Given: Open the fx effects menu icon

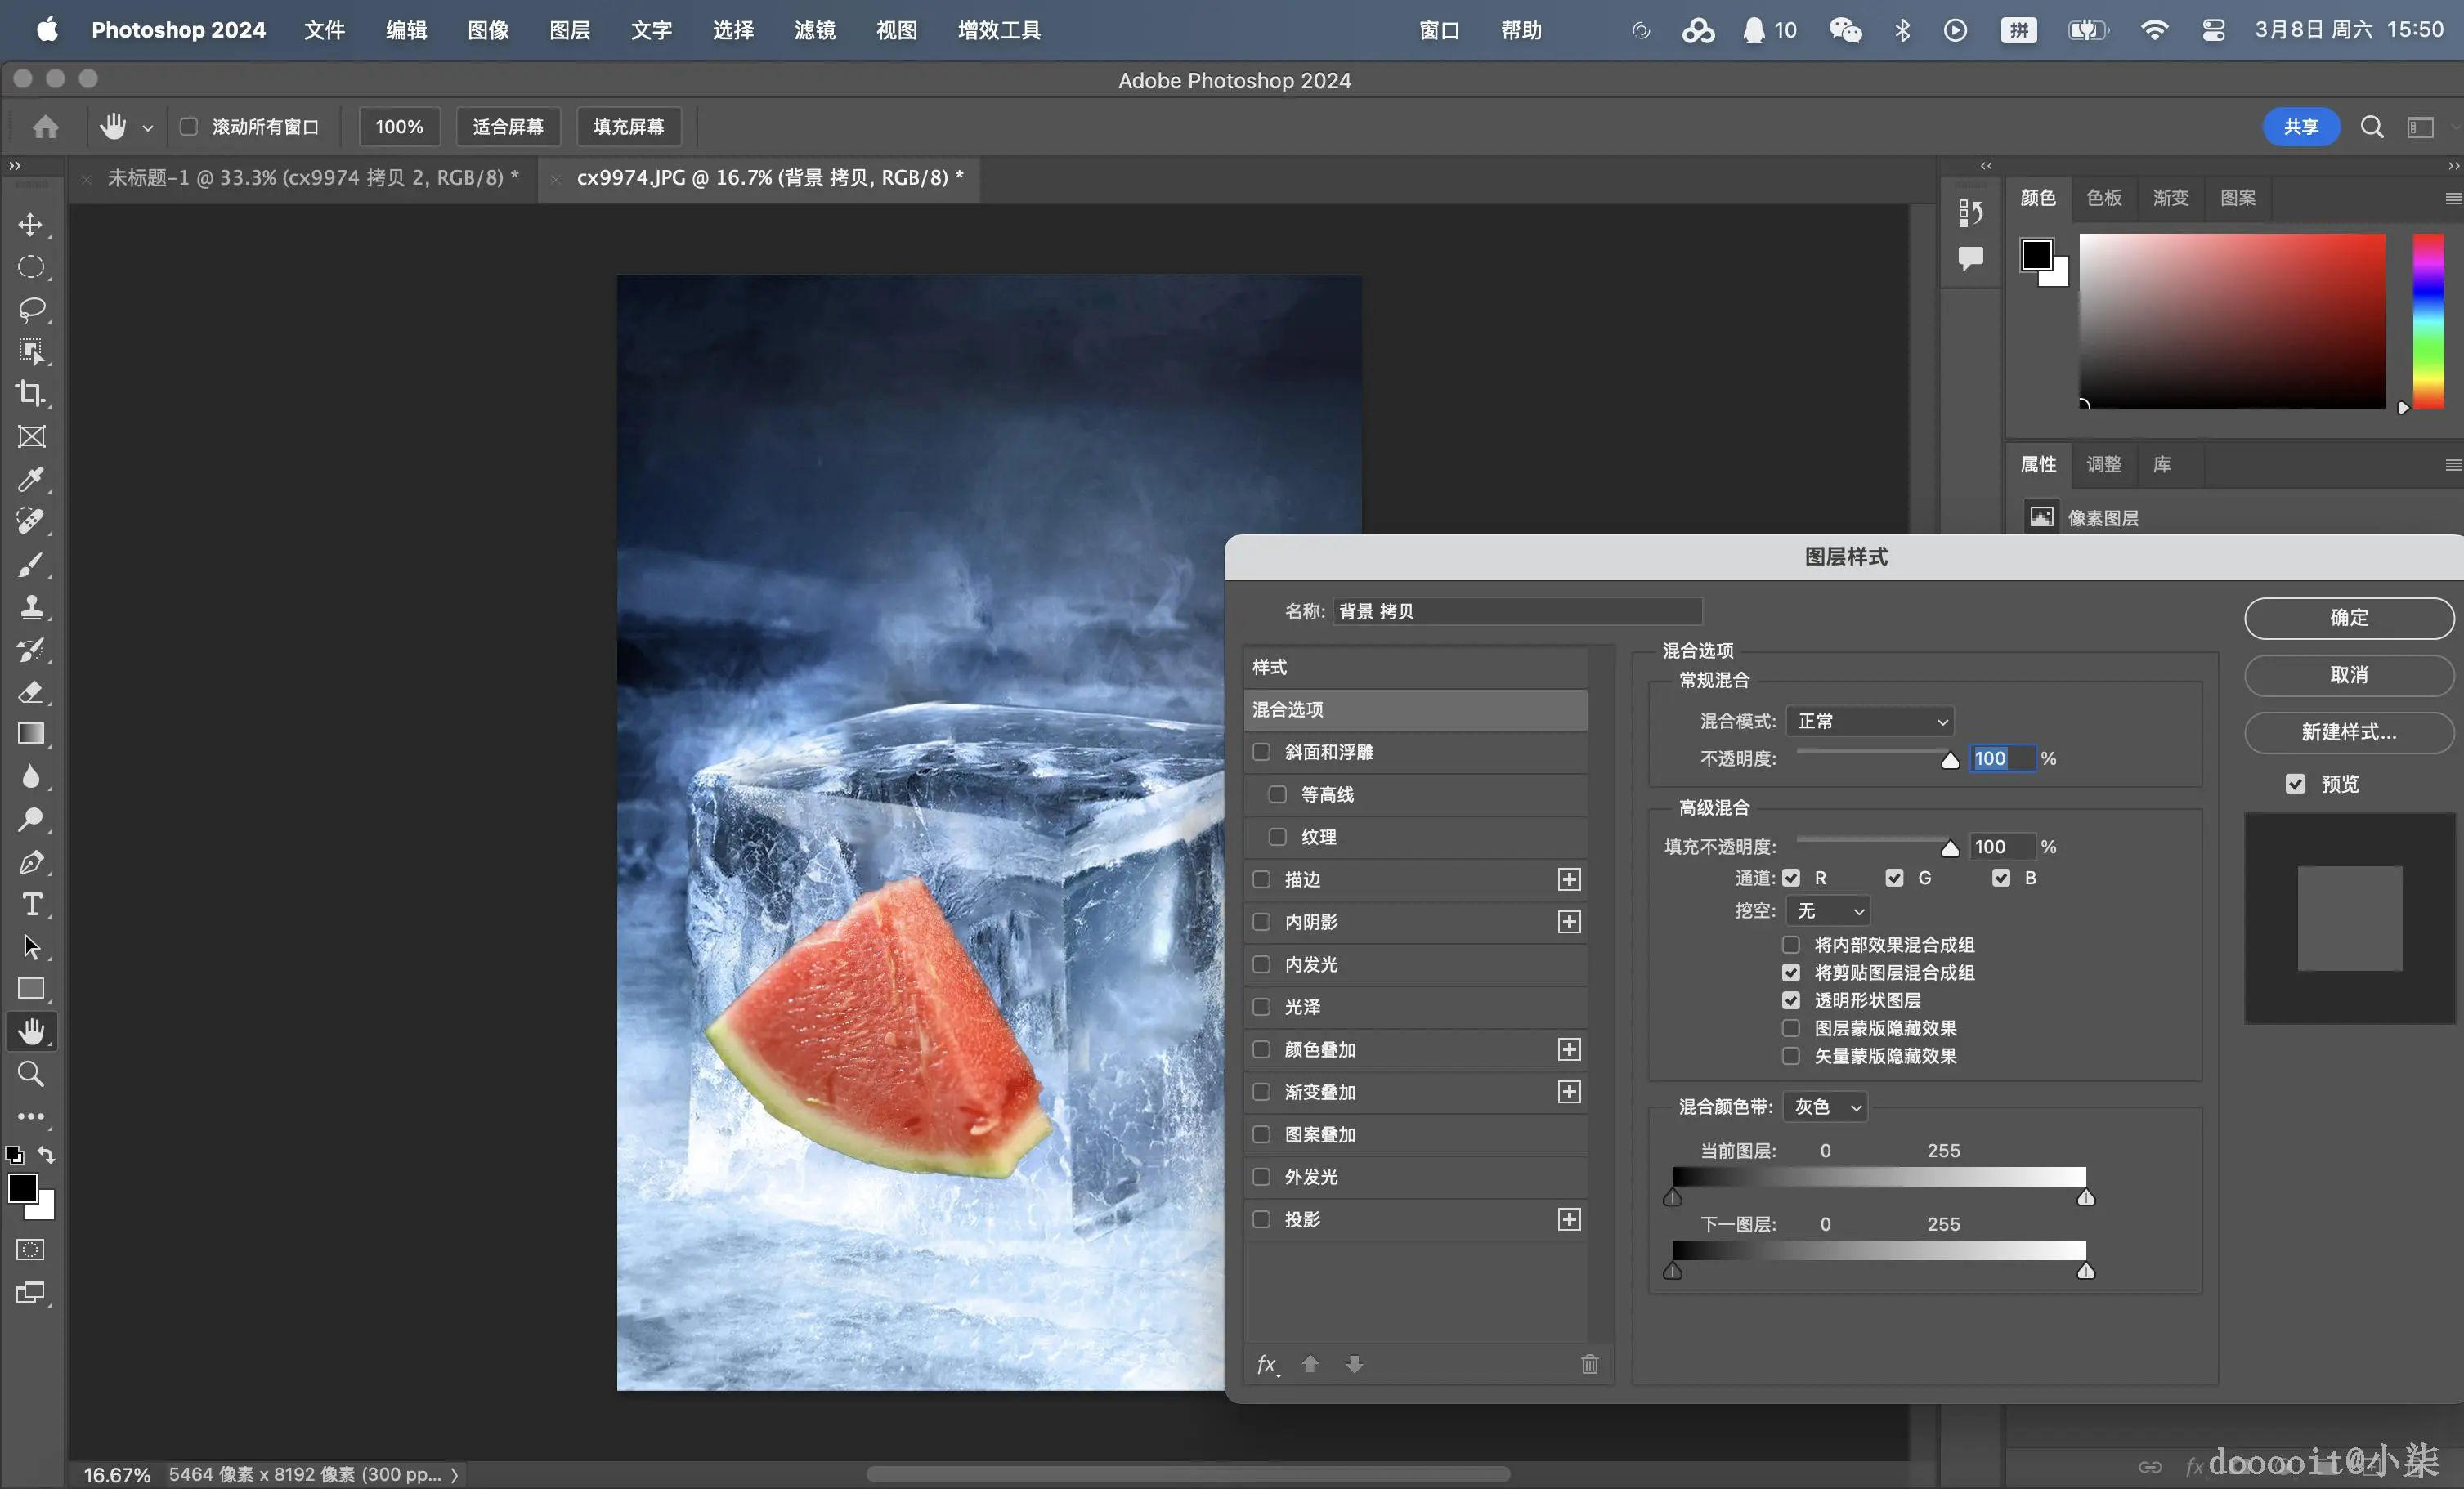Looking at the screenshot, I should pos(1267,1364).
